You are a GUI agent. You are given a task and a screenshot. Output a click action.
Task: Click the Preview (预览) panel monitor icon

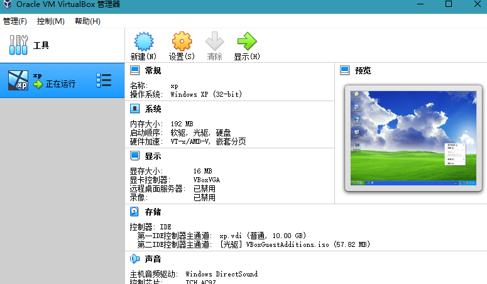tap(345, 70)
